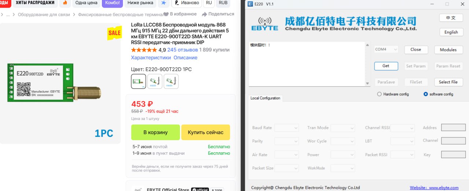This screenshot has height=191, width=469.
Task: Click the log scrollbar down arrow
Action: coord(368,83)
